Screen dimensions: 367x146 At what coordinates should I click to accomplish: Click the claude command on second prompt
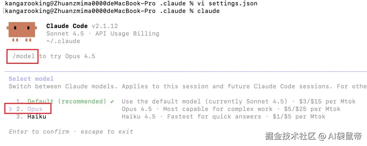pyautogui.click(x=208, y=11)
